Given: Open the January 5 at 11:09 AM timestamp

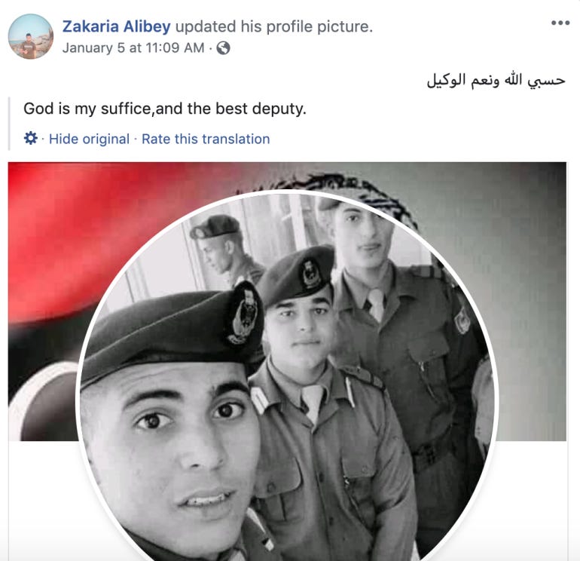Looking at the screenshot, I should 133,48.
